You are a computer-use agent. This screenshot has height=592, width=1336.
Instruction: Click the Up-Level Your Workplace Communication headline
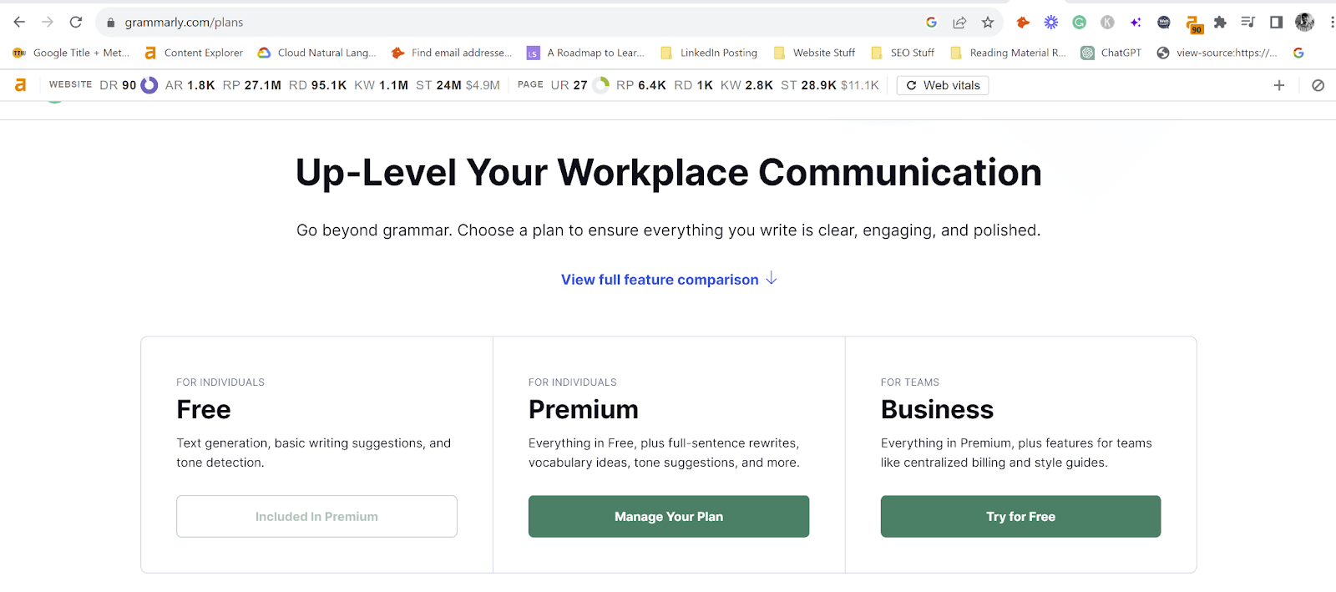[x=669, y=173]
